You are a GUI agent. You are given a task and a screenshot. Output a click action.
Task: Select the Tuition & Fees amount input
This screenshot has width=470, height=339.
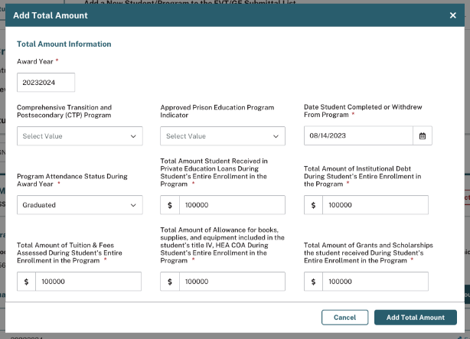pos(88,282)
